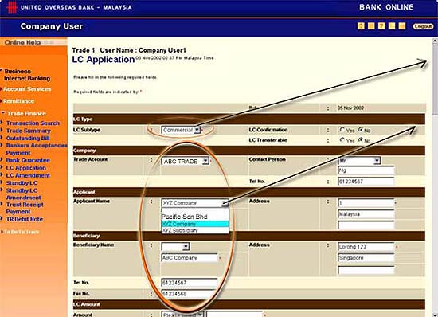Open Standby LC Amendment link
Image resolution: width=438 pixels, height=317 pixels.
[x=23, y=194]
